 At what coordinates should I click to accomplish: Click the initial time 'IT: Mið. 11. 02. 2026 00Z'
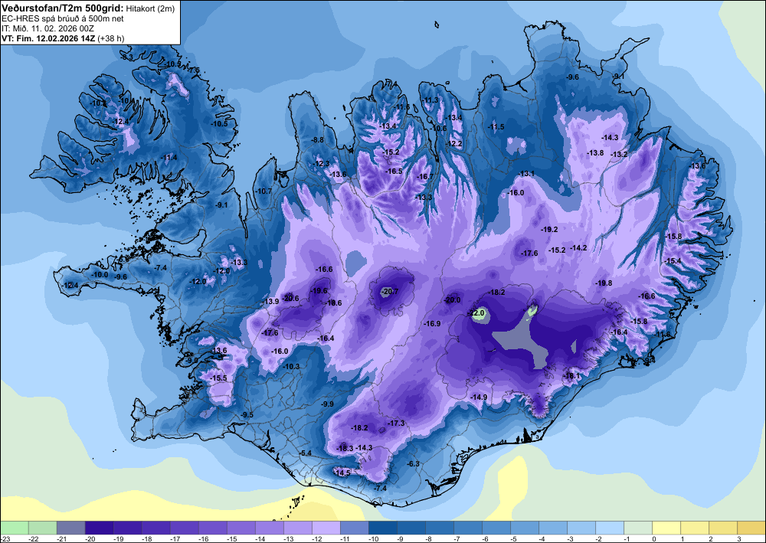47,28
